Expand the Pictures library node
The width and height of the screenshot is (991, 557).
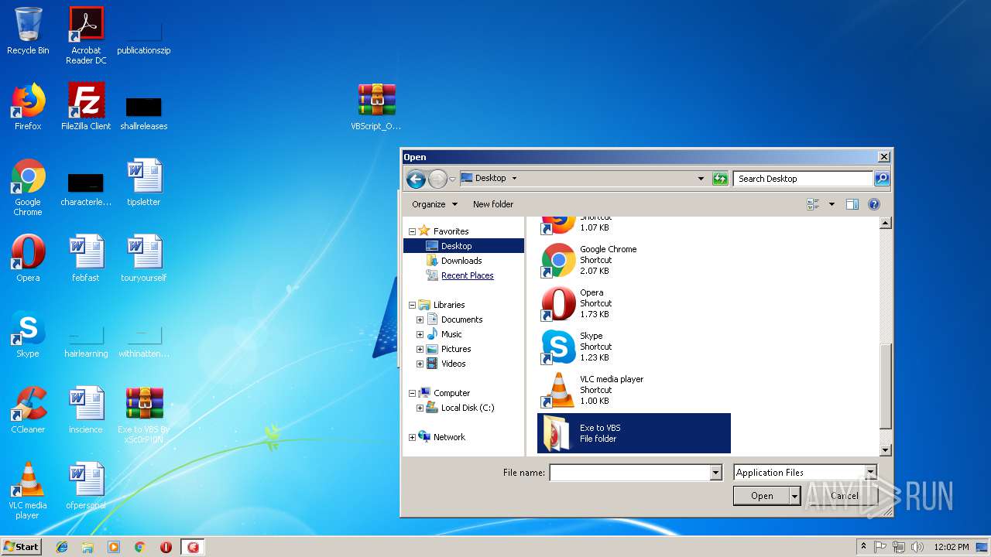tap(420, 349)
